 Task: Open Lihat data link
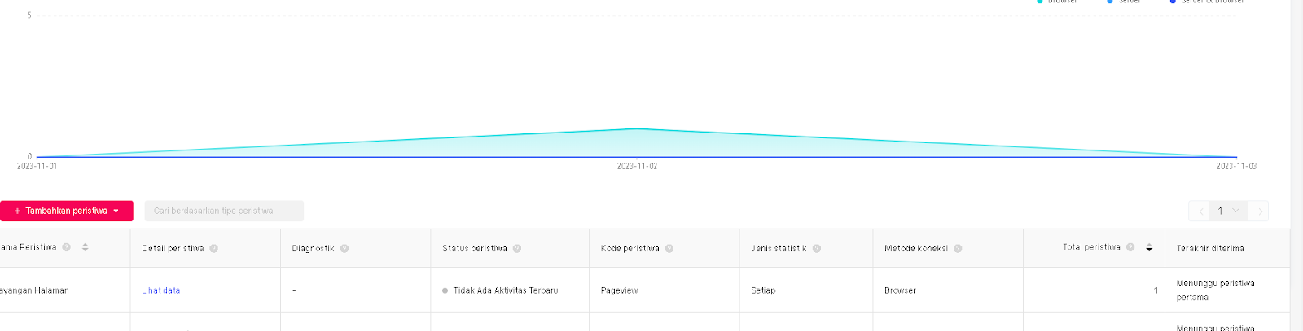(160, 290)
